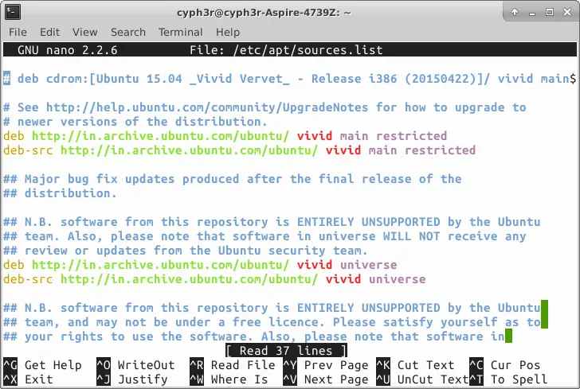Minimize the terminal window
Viewport: 580px width, 389px height.
[531, 12]
